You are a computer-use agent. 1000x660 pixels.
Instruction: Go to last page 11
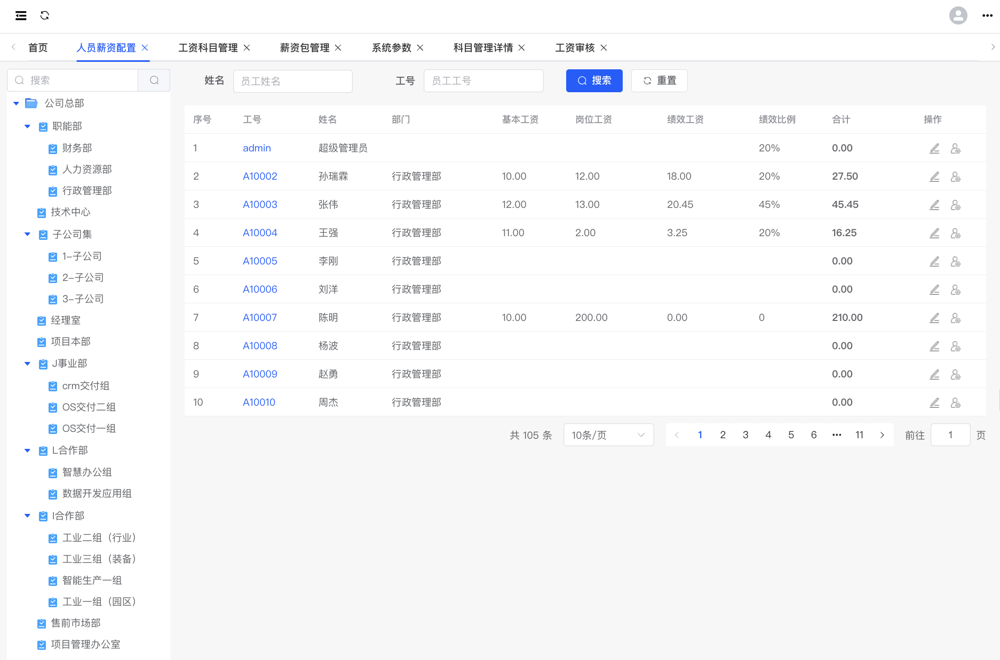pos(859,435)
